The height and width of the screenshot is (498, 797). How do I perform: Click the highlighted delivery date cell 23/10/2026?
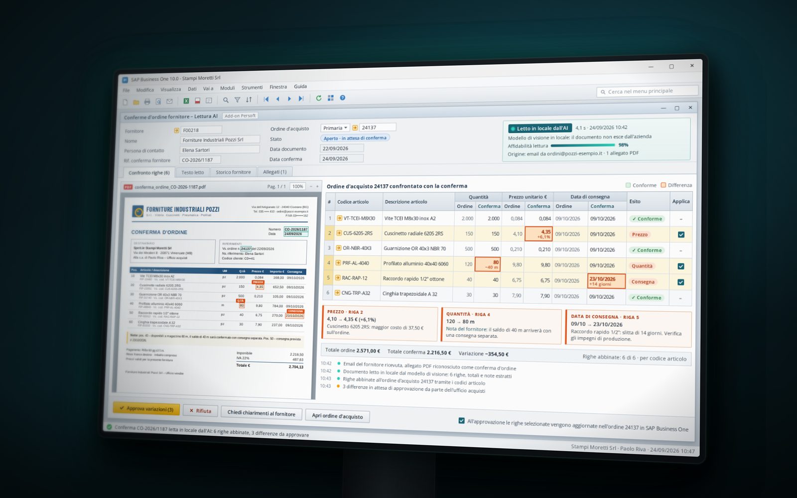pyautogui.click(x=606, y=281)
